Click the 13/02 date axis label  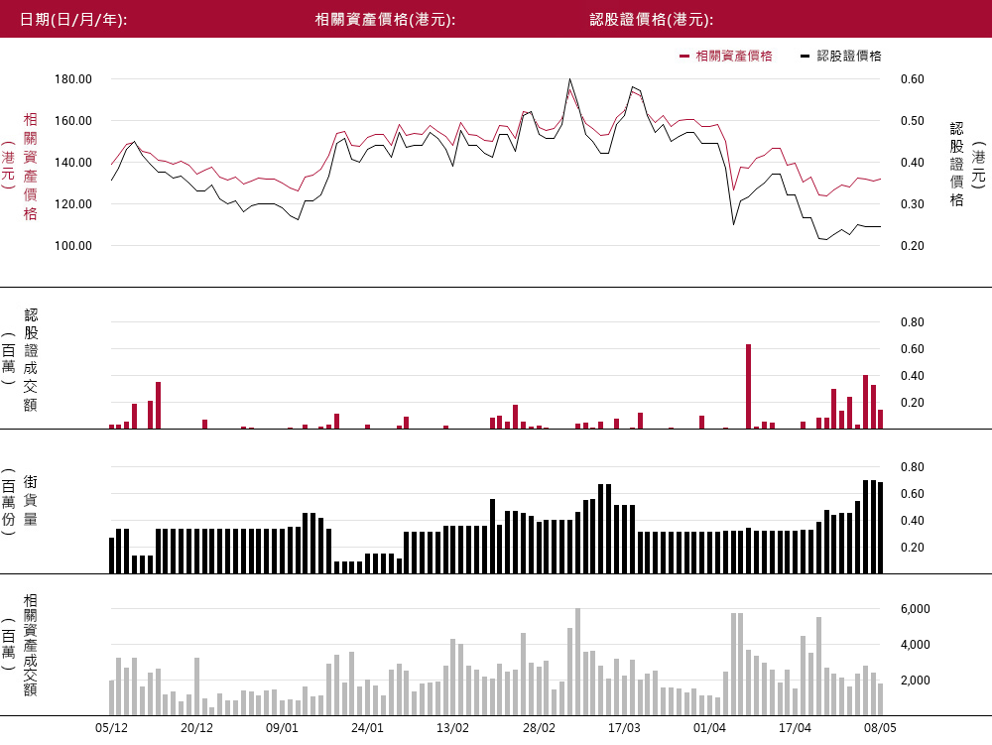click(453, 728)
